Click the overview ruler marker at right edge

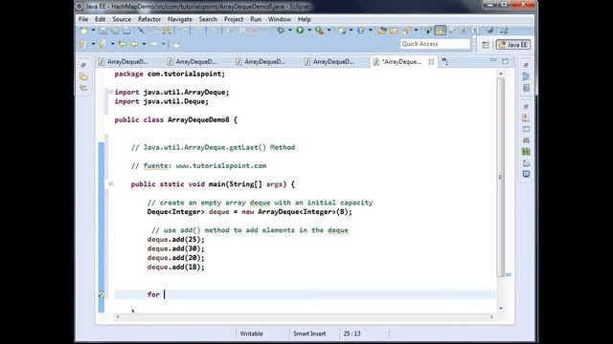point(509,274)
